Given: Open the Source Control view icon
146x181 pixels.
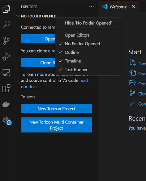Looking at the screenshot, I should (x=6, y=41).
